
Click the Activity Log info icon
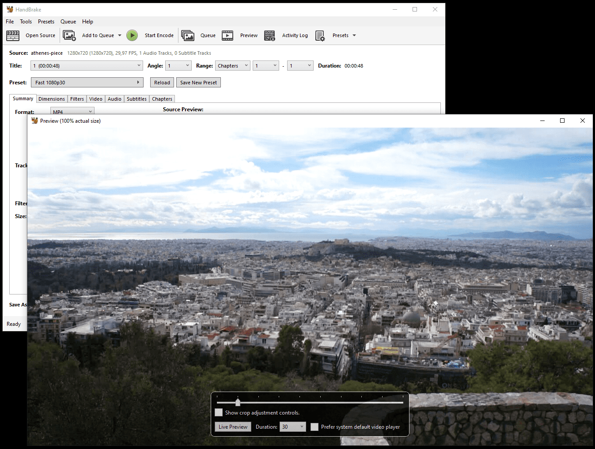(x=270, y=36)
